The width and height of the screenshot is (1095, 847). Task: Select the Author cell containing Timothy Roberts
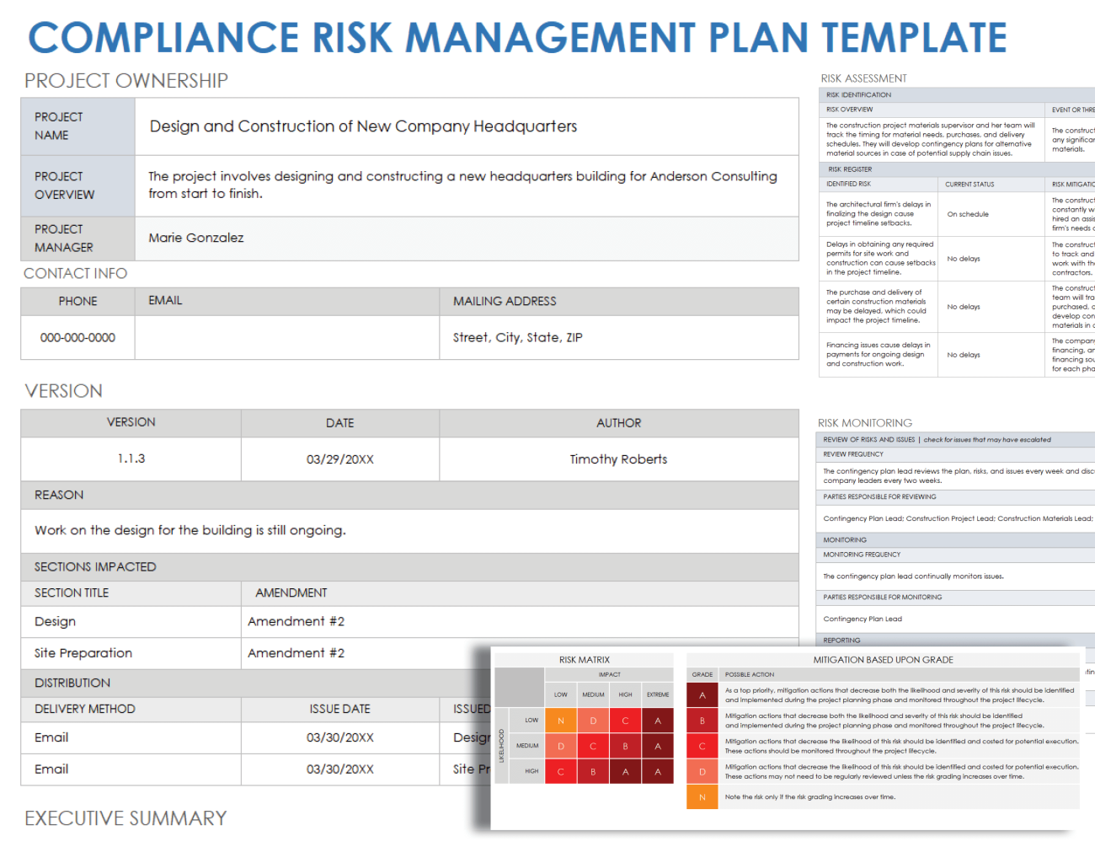click(619, 458)
